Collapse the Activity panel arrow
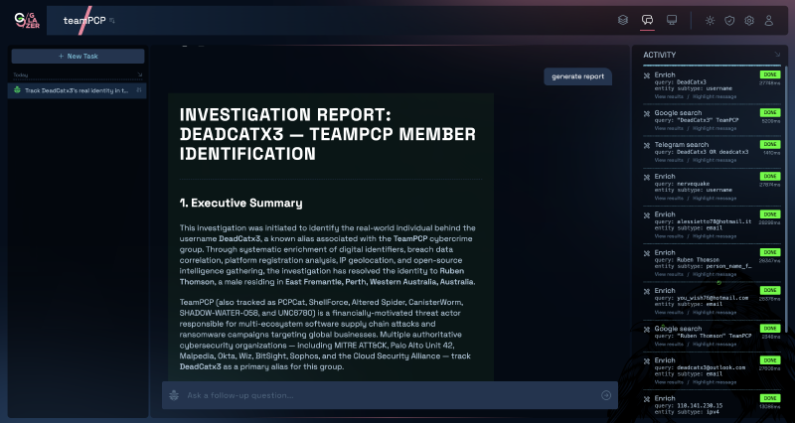Image resolution: width=795 pixels, height=423 pixels. 777,55
